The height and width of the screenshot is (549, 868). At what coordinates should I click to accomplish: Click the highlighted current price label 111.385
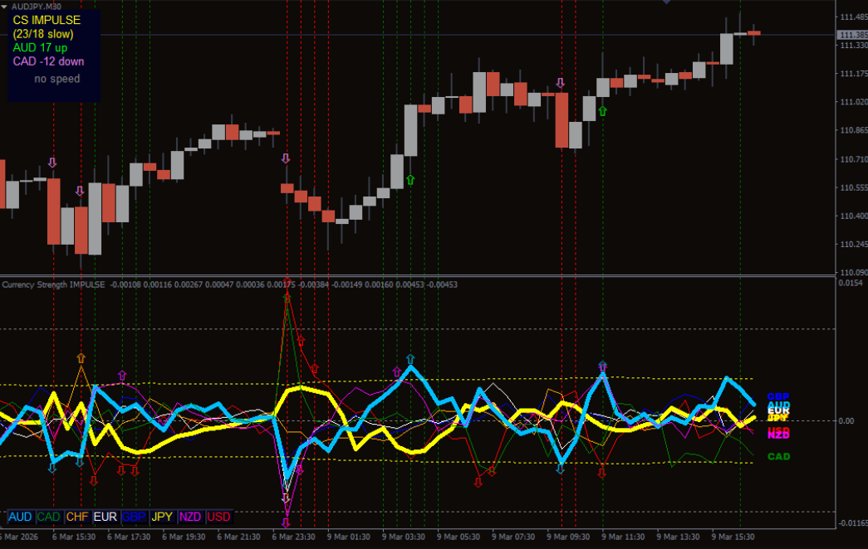[851, 35]
